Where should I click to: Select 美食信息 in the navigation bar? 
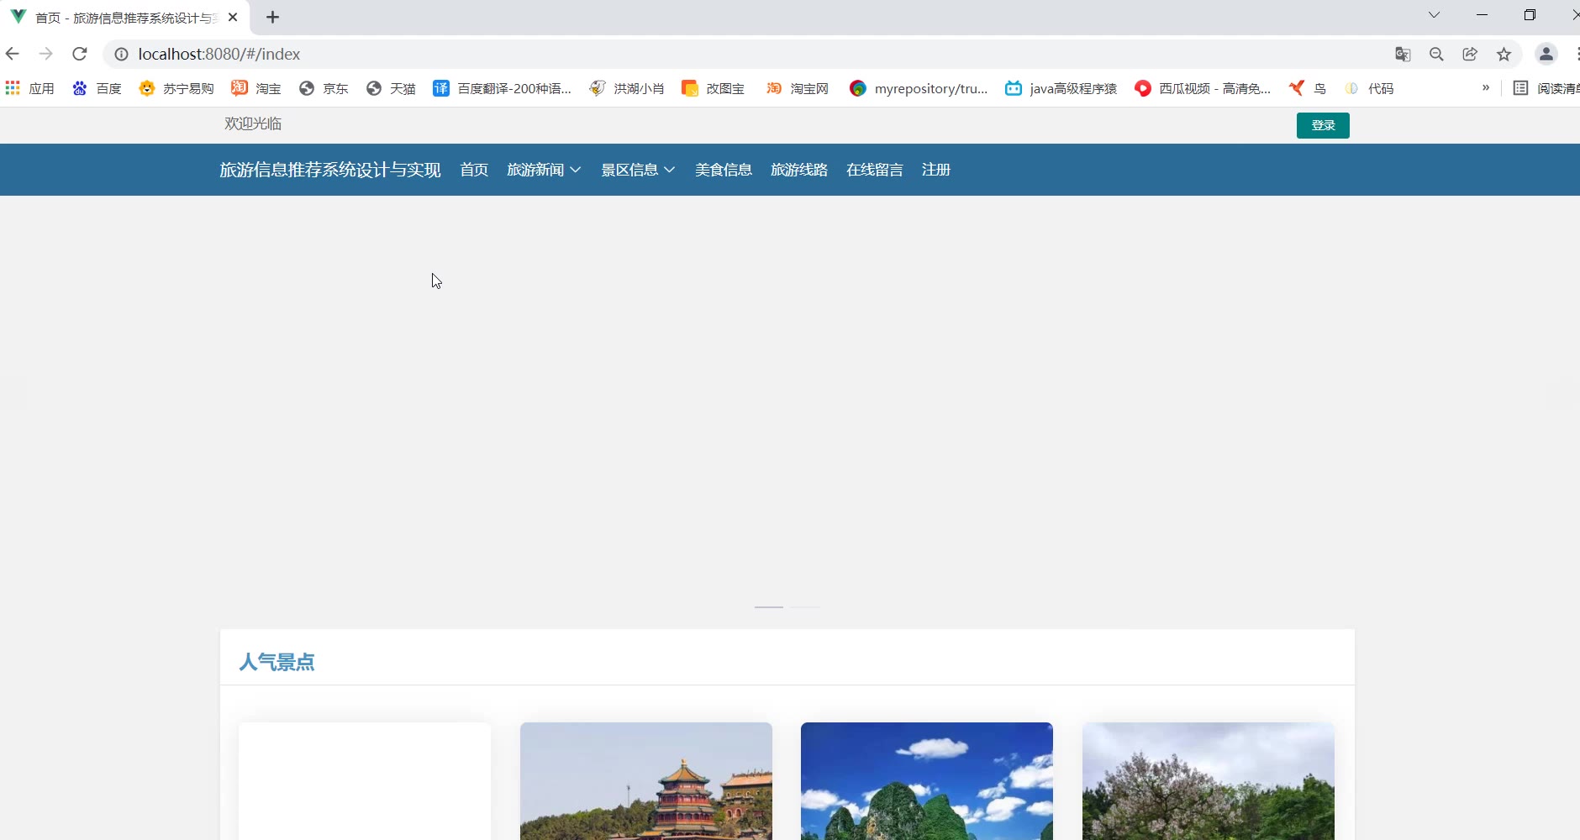(x=724, y=170)
